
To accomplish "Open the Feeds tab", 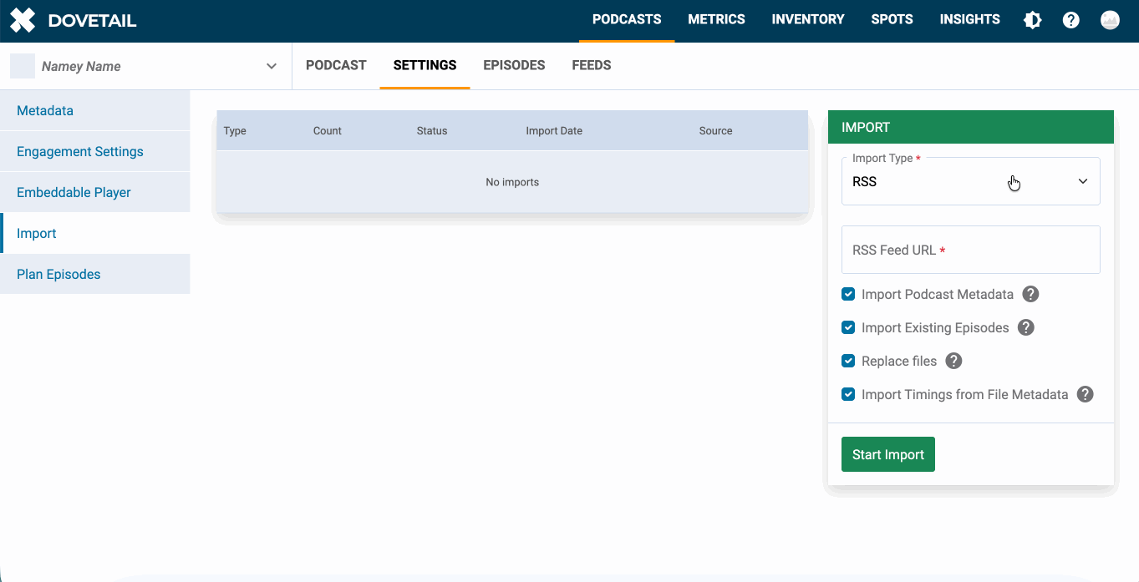I will tap(591, 65).
